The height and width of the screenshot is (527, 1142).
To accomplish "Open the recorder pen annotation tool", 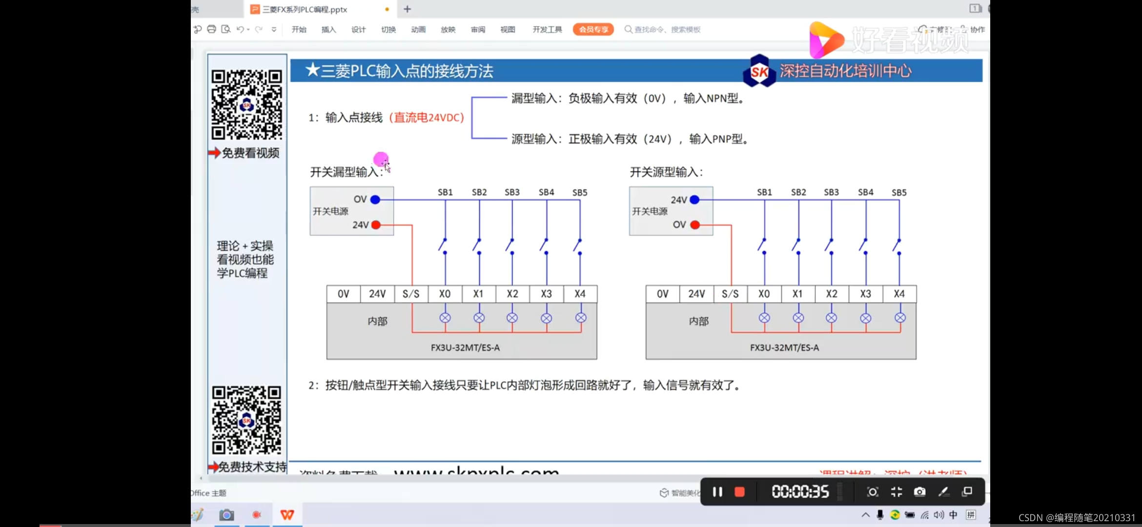I will pyautogui.click(x=943, y=492).
